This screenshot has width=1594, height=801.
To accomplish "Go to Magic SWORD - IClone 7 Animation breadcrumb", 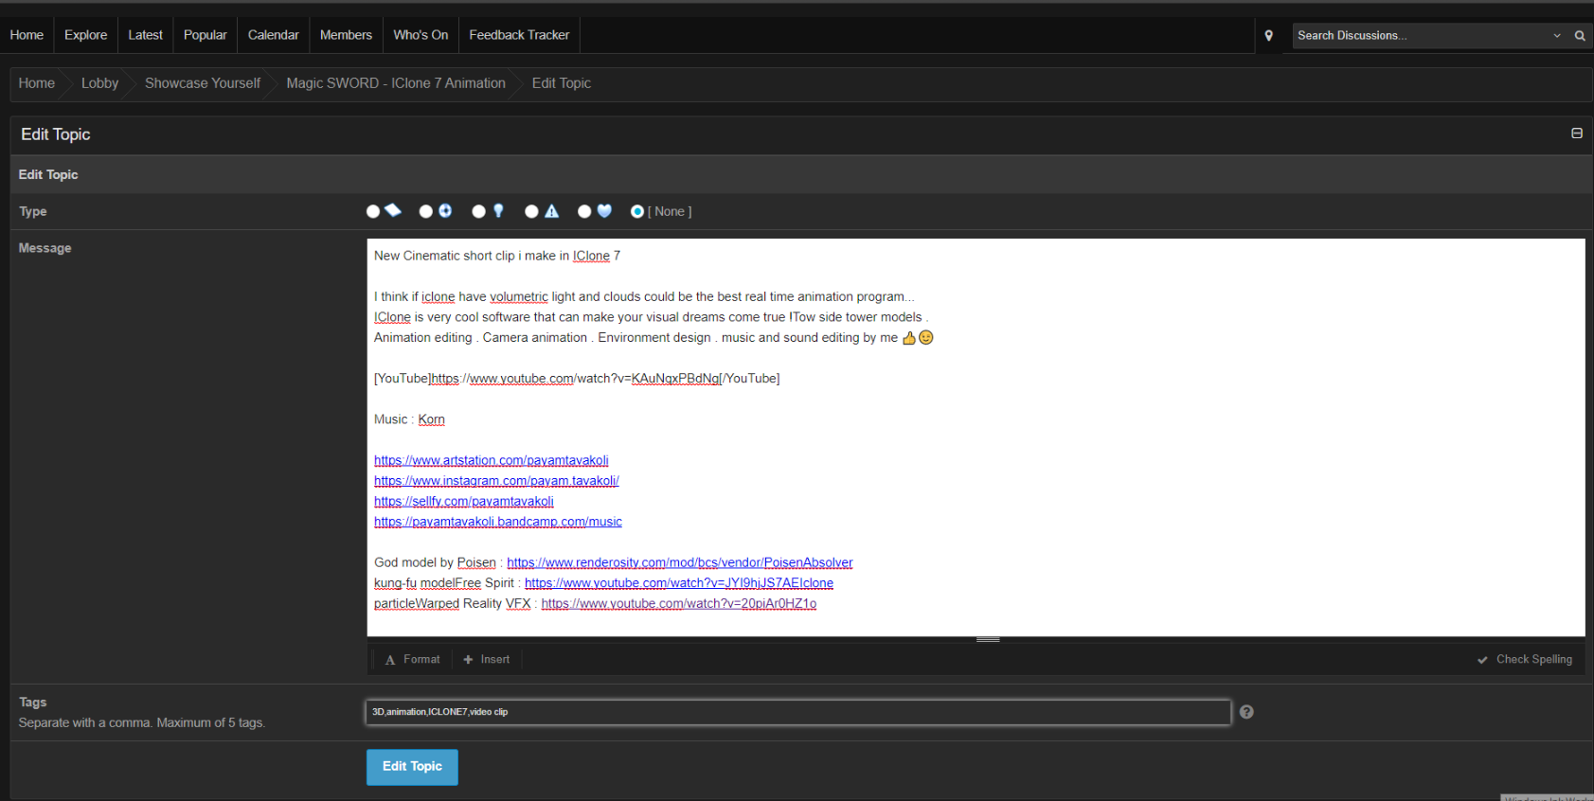I will pos(396,83).
